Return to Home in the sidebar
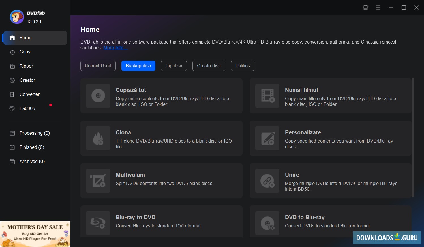Image resolution: width=424 pixels, height=247 pixels. [25, 38]
